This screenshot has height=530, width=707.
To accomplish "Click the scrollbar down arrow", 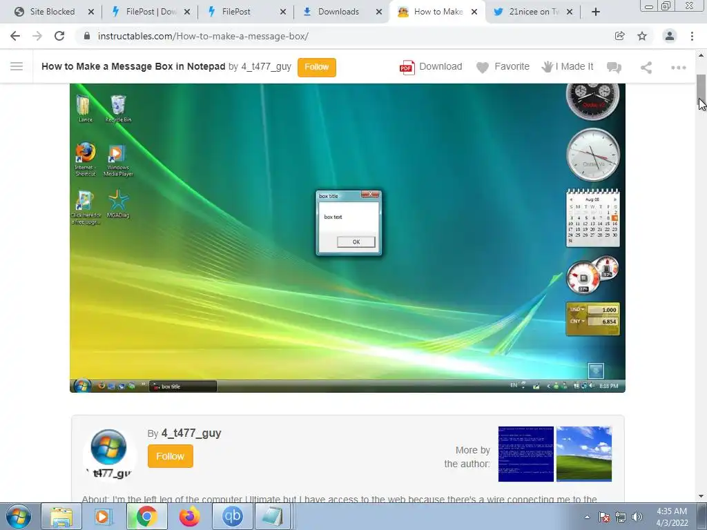I will pyautogui.click(x=701, y=496).
